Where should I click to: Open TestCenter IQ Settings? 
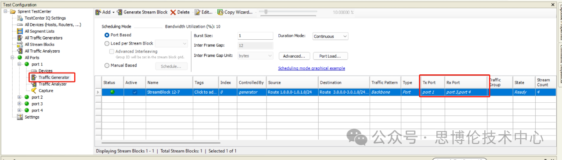click(x=45, y=18)
